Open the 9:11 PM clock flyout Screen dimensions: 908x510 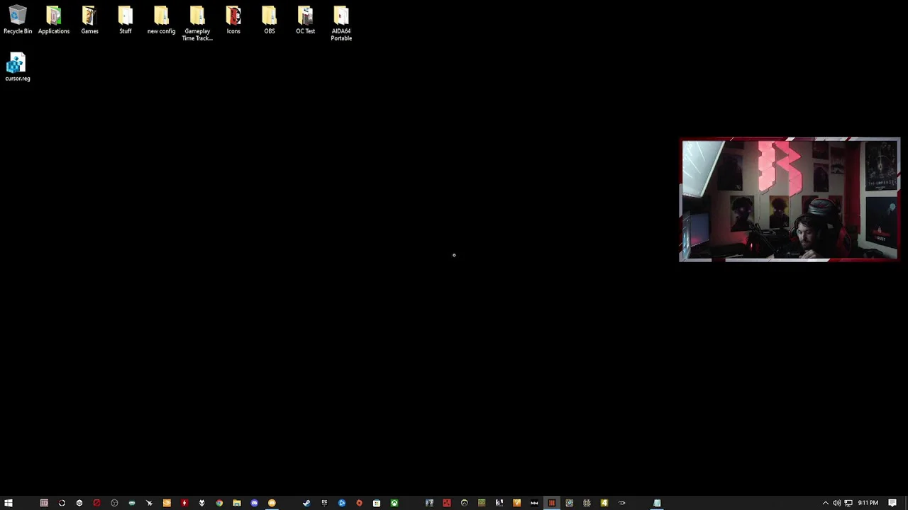click(x=868, y=503)
